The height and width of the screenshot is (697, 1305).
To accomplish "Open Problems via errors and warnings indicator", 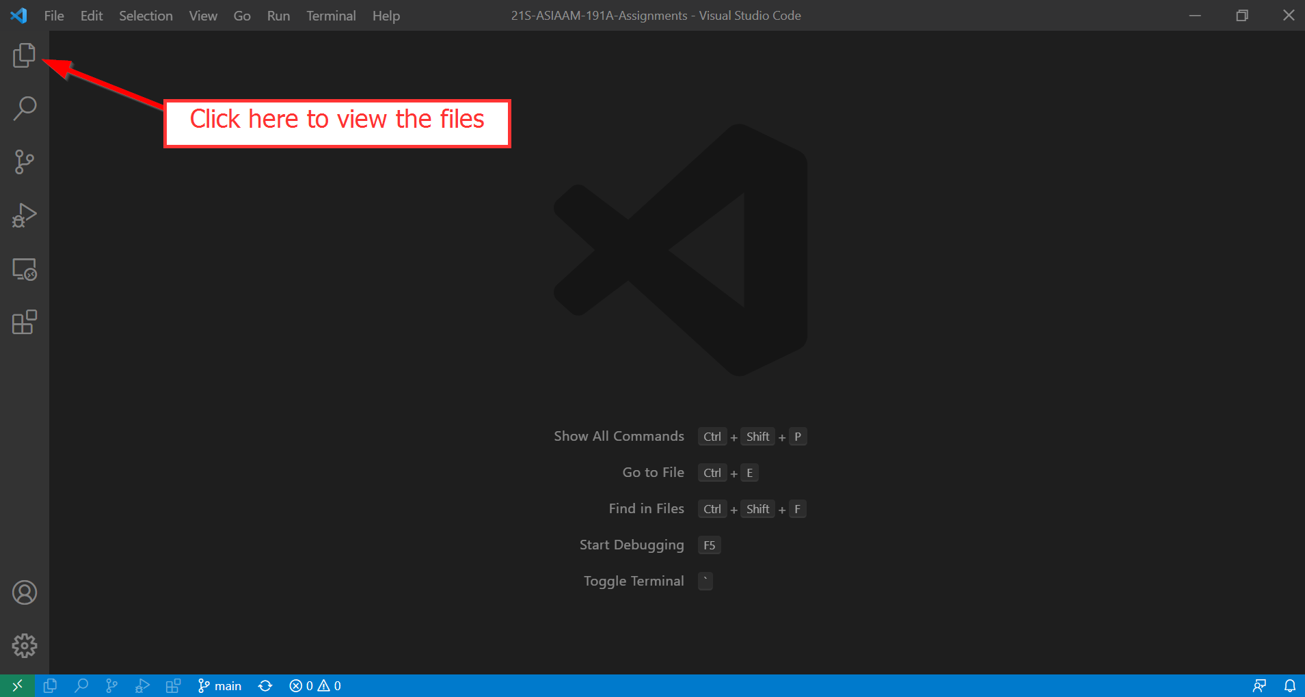I will click(315, 685).
